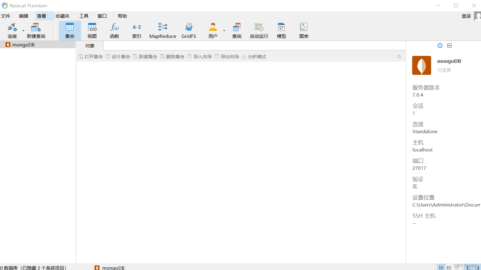This screenshot has width=481, height=270.
Task: Open the 窗口 menu
Action: point(102,16)
